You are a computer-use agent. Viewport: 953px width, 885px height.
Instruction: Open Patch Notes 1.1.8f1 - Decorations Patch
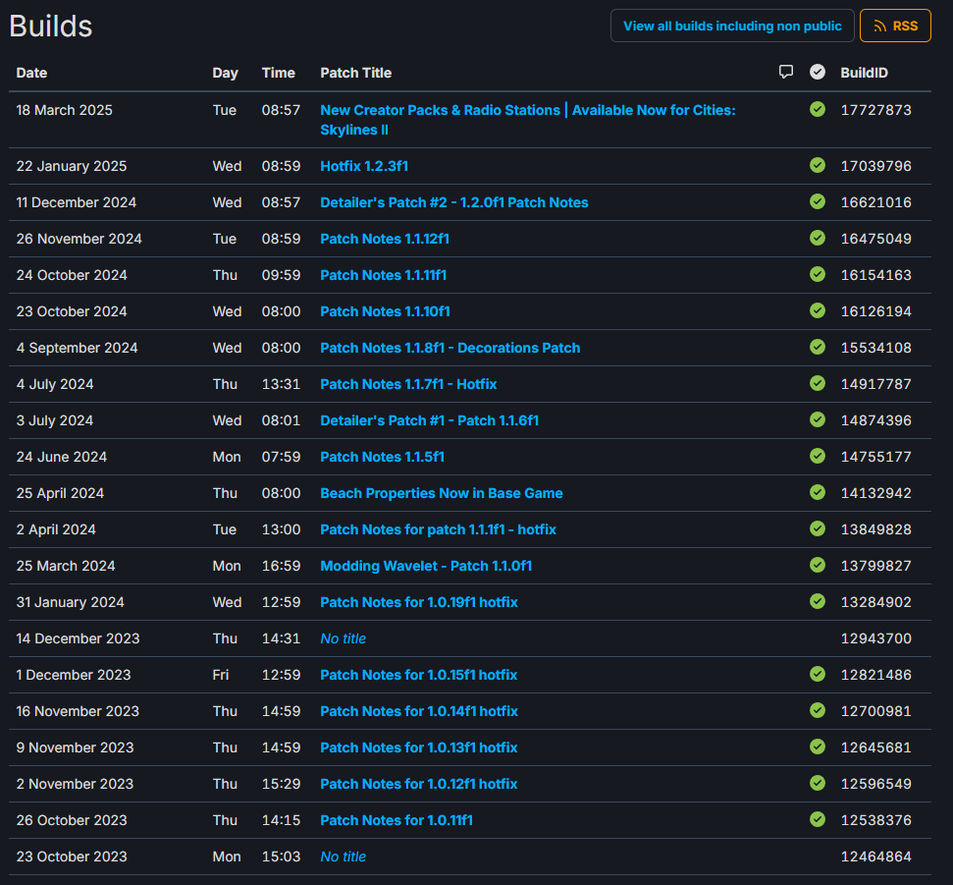[x=450, y=348]
